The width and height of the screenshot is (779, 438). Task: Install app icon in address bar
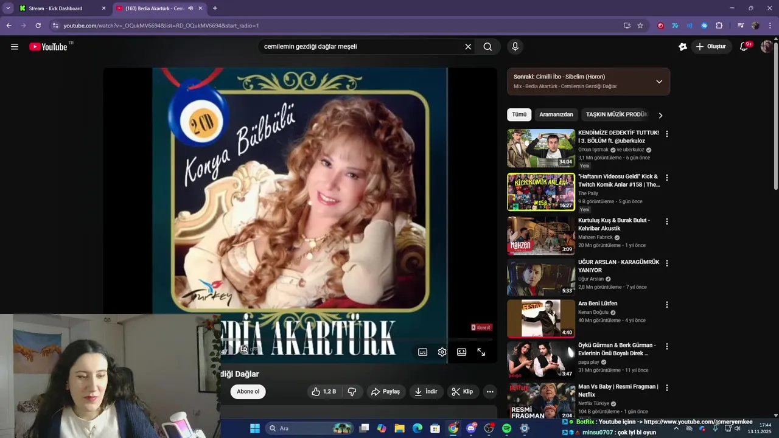click(x=627, y=26)
